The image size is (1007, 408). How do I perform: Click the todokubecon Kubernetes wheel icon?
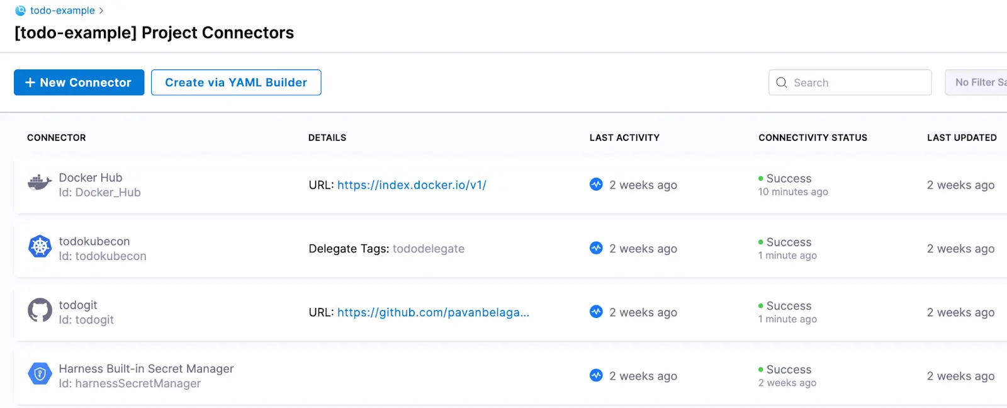click(40, 247)
